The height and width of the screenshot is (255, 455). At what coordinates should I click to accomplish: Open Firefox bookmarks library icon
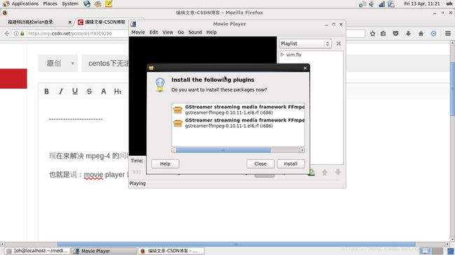coord(384,34)
